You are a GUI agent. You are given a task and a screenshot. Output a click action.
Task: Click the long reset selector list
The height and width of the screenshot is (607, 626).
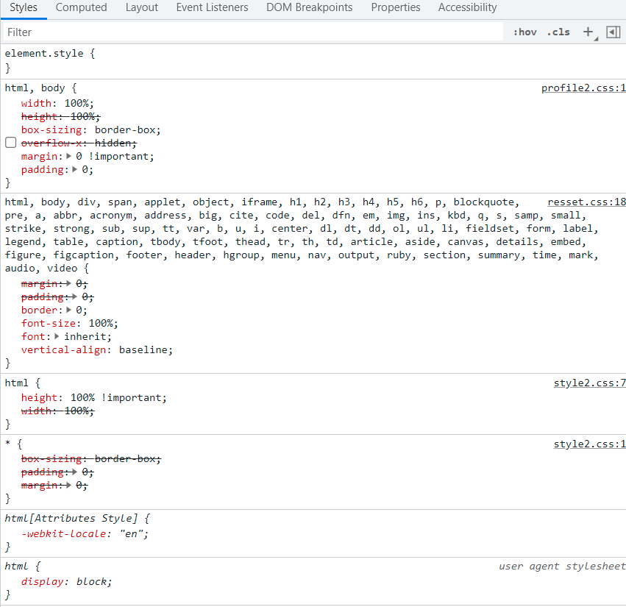click(x=302, y=235)
